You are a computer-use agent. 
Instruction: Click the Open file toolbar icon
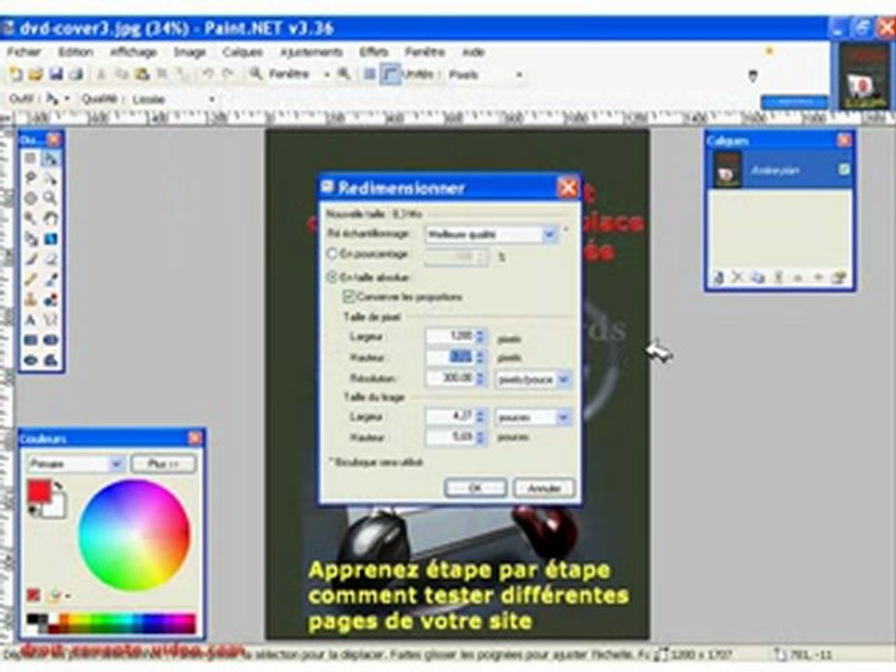pos(35,75)
